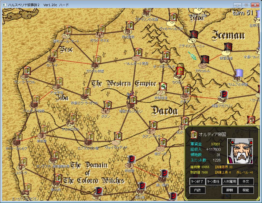Select the 砂都エウ・ラ・オウル territory flag
The image size is (262, 203).
[86, 92]
